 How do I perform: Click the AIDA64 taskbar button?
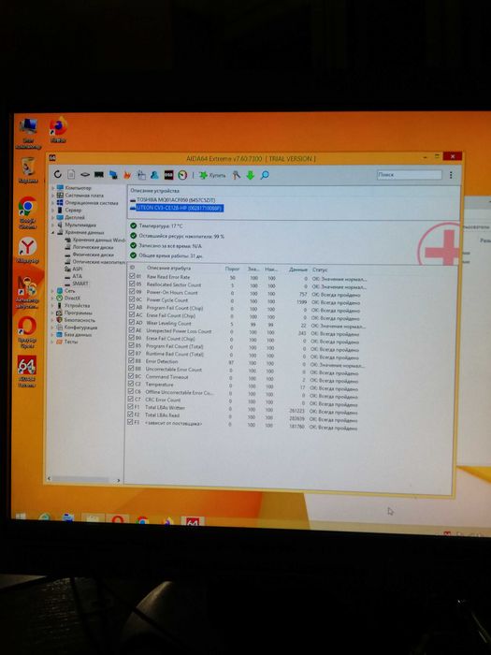[192, 522]
